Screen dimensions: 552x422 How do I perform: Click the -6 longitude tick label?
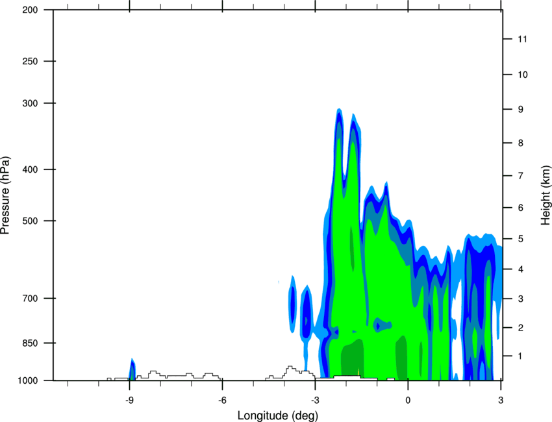[x=222, y=401]
